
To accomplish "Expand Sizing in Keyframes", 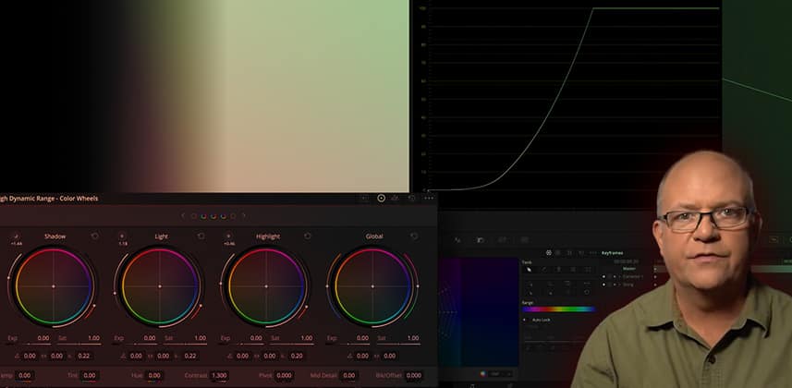I will (619, 285).
